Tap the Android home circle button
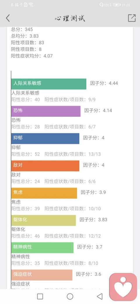The width and height of the screenshot is (140, 304). click(70, 296)
